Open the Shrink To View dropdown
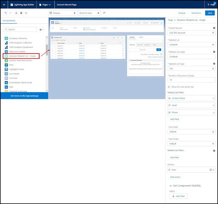218x204 pixels. [x=89, y=13]
